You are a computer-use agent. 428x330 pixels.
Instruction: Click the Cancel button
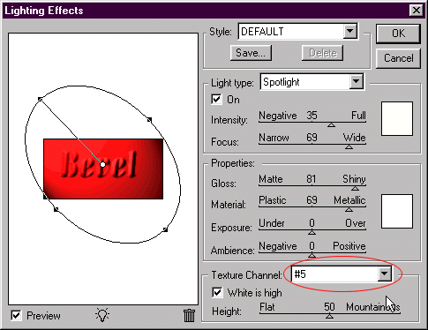(398, 58)
